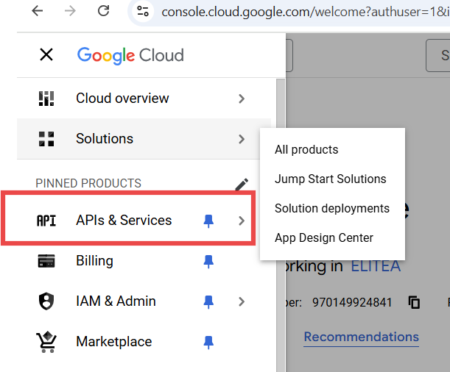This screenshot has width=450, height=372.
Task: Open the Cloud overview menu entry
Action: click(144, 99)
